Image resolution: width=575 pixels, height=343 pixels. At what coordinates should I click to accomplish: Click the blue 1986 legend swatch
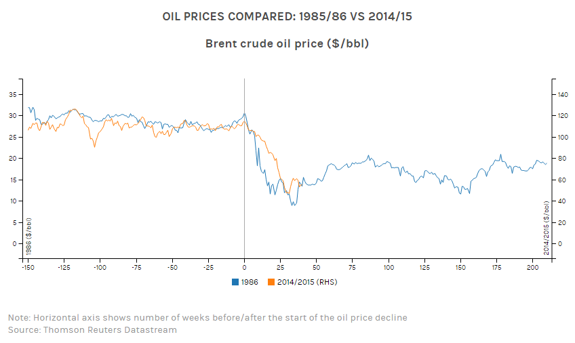click(x=235, y=282)
